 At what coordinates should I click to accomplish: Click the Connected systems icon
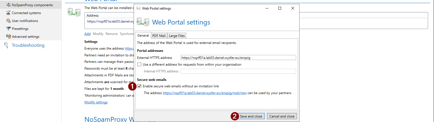[8, 13]
